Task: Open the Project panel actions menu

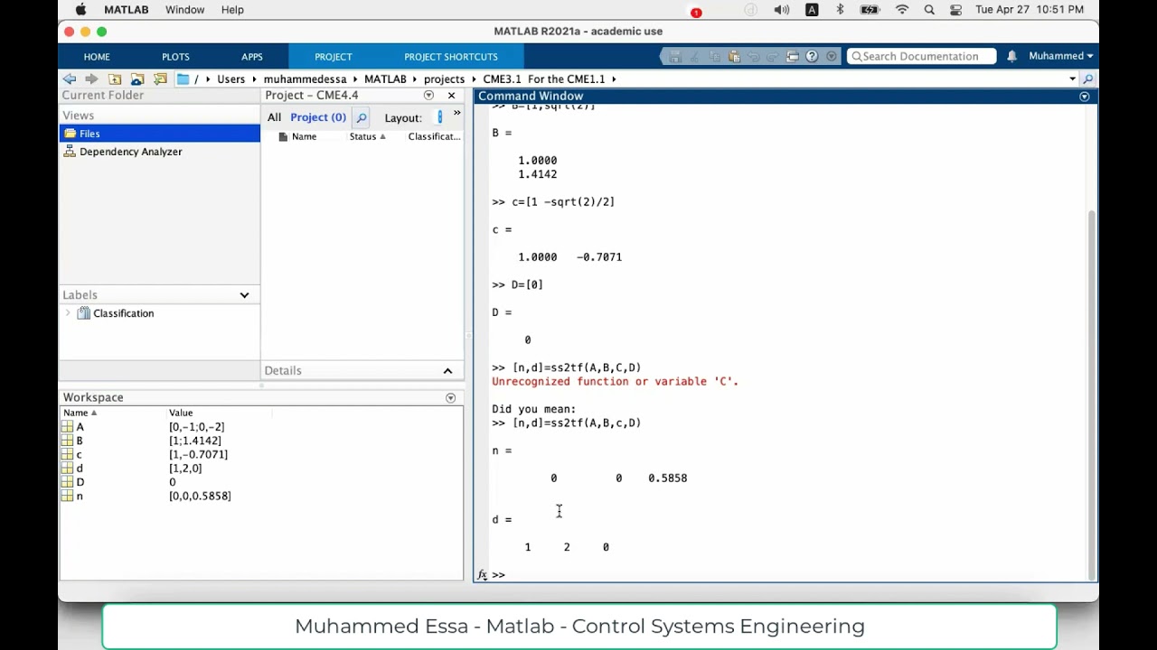Action: (x=428, y=96)
